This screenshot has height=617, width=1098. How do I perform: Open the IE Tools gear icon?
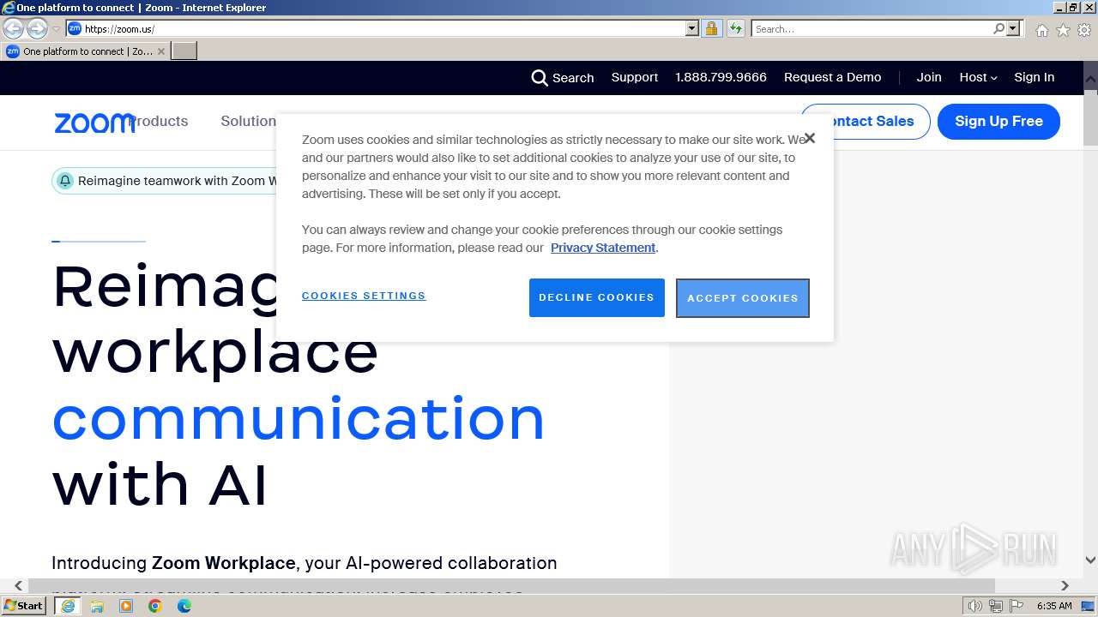(1084, 30)
